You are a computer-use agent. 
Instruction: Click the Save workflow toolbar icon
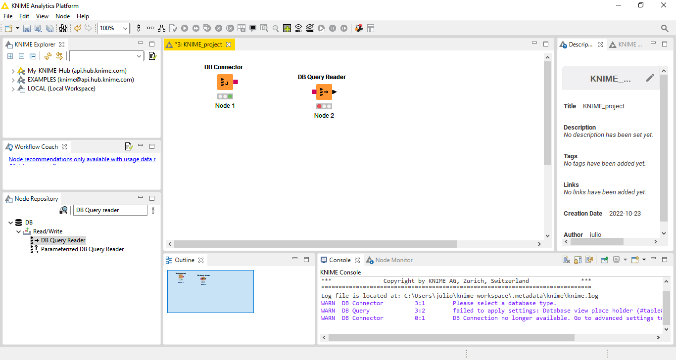(x=27, y=29)
